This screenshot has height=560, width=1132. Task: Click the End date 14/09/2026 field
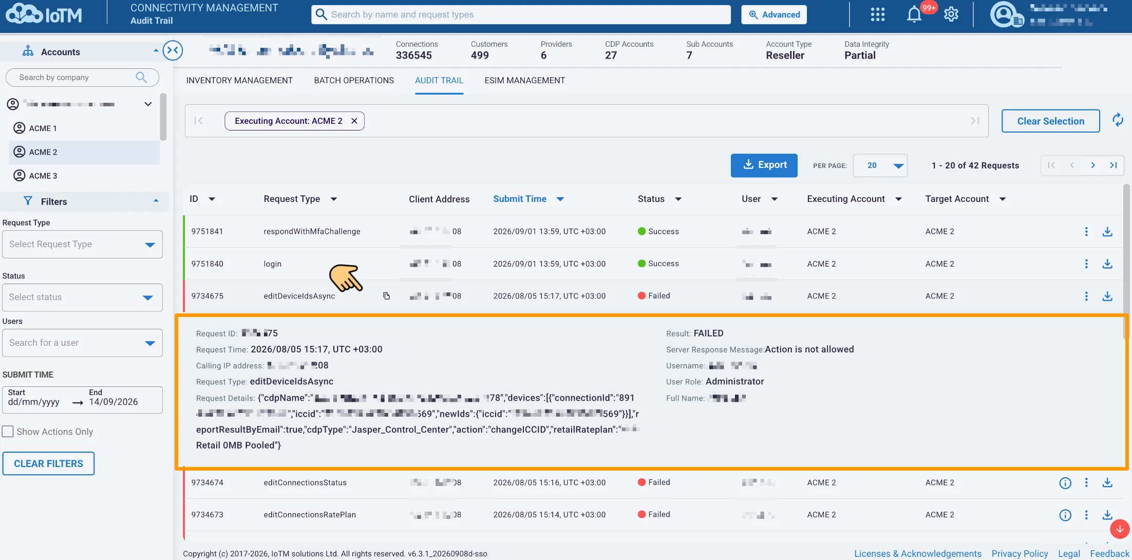[x=114, y=402]
